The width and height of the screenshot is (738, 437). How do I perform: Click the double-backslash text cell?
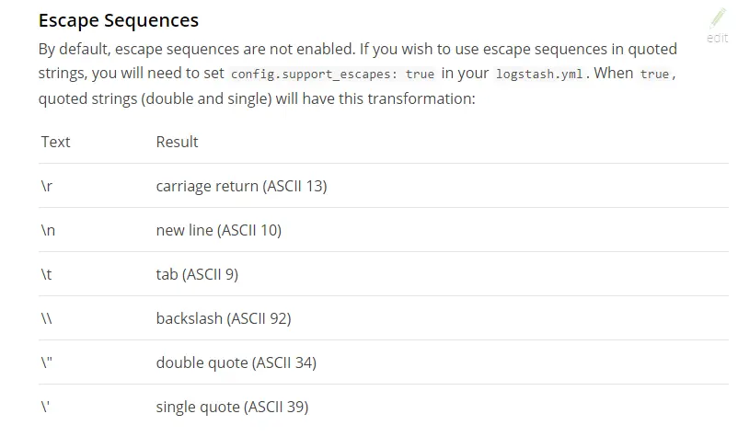pyautogui.click(x=47, y=319)
